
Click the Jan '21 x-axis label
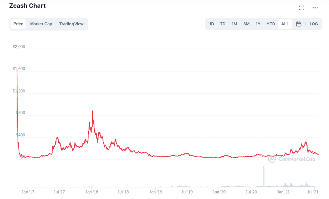point(283,192)
